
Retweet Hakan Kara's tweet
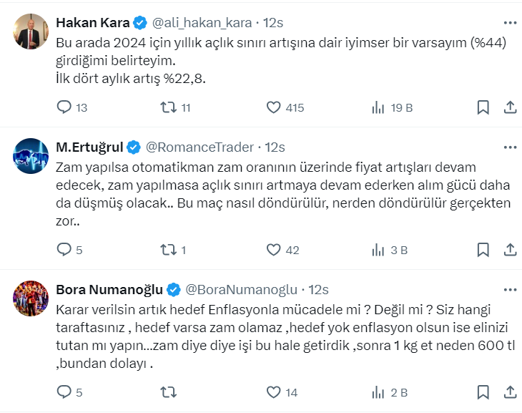168,108
